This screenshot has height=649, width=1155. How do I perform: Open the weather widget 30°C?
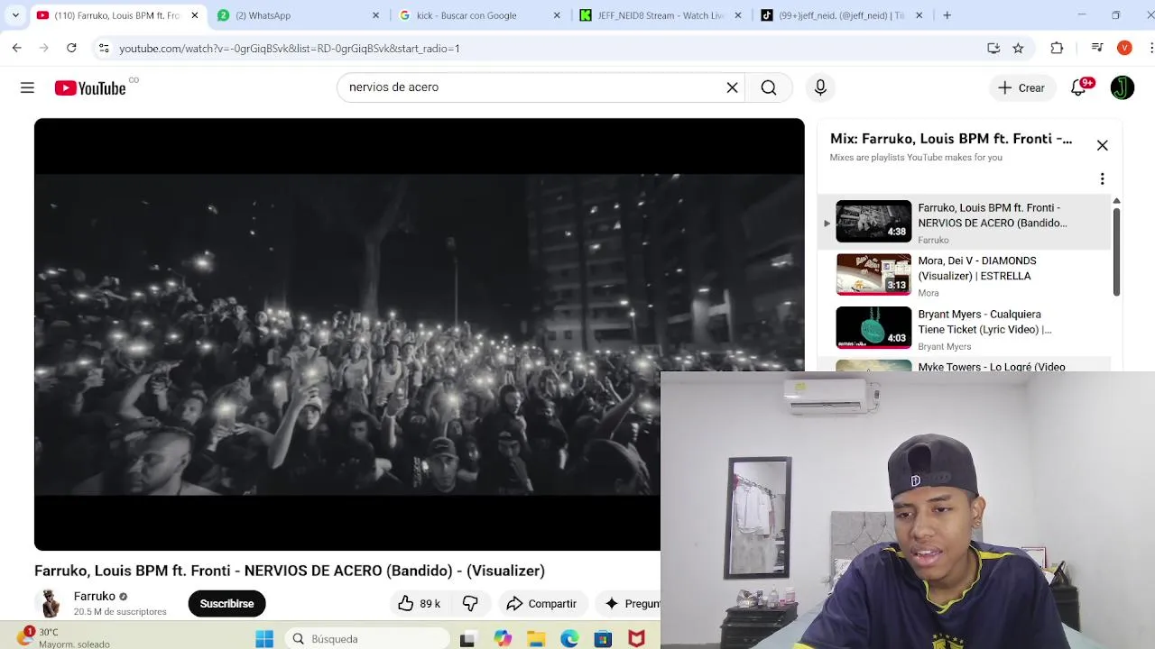pos(63,637)
